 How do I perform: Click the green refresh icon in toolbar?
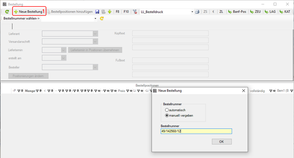pos(7,12)
